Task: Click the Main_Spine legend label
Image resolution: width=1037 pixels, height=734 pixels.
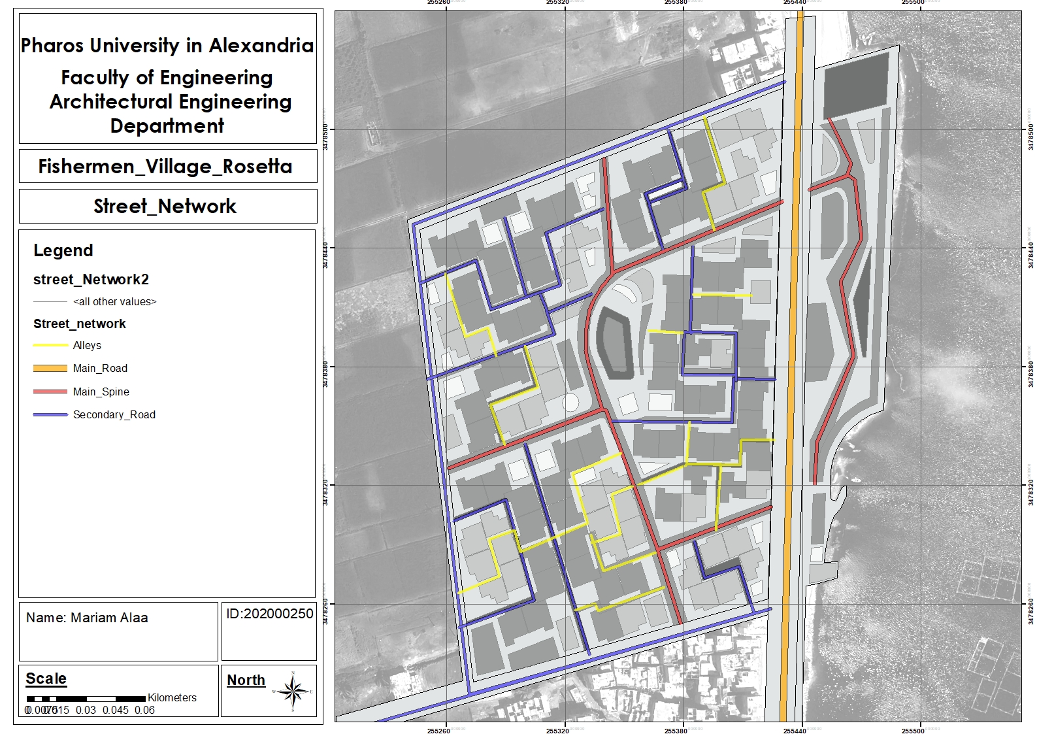Action: (101, 392)
